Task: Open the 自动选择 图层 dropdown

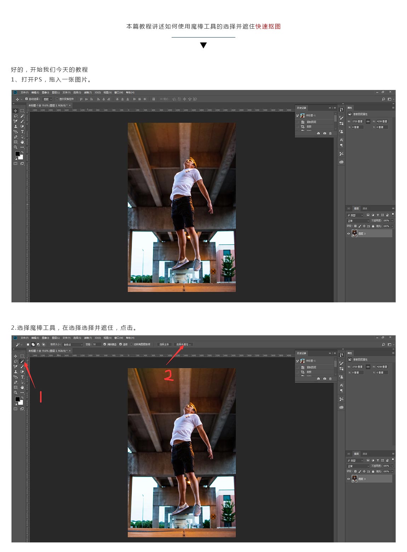Action: point(47,99)
